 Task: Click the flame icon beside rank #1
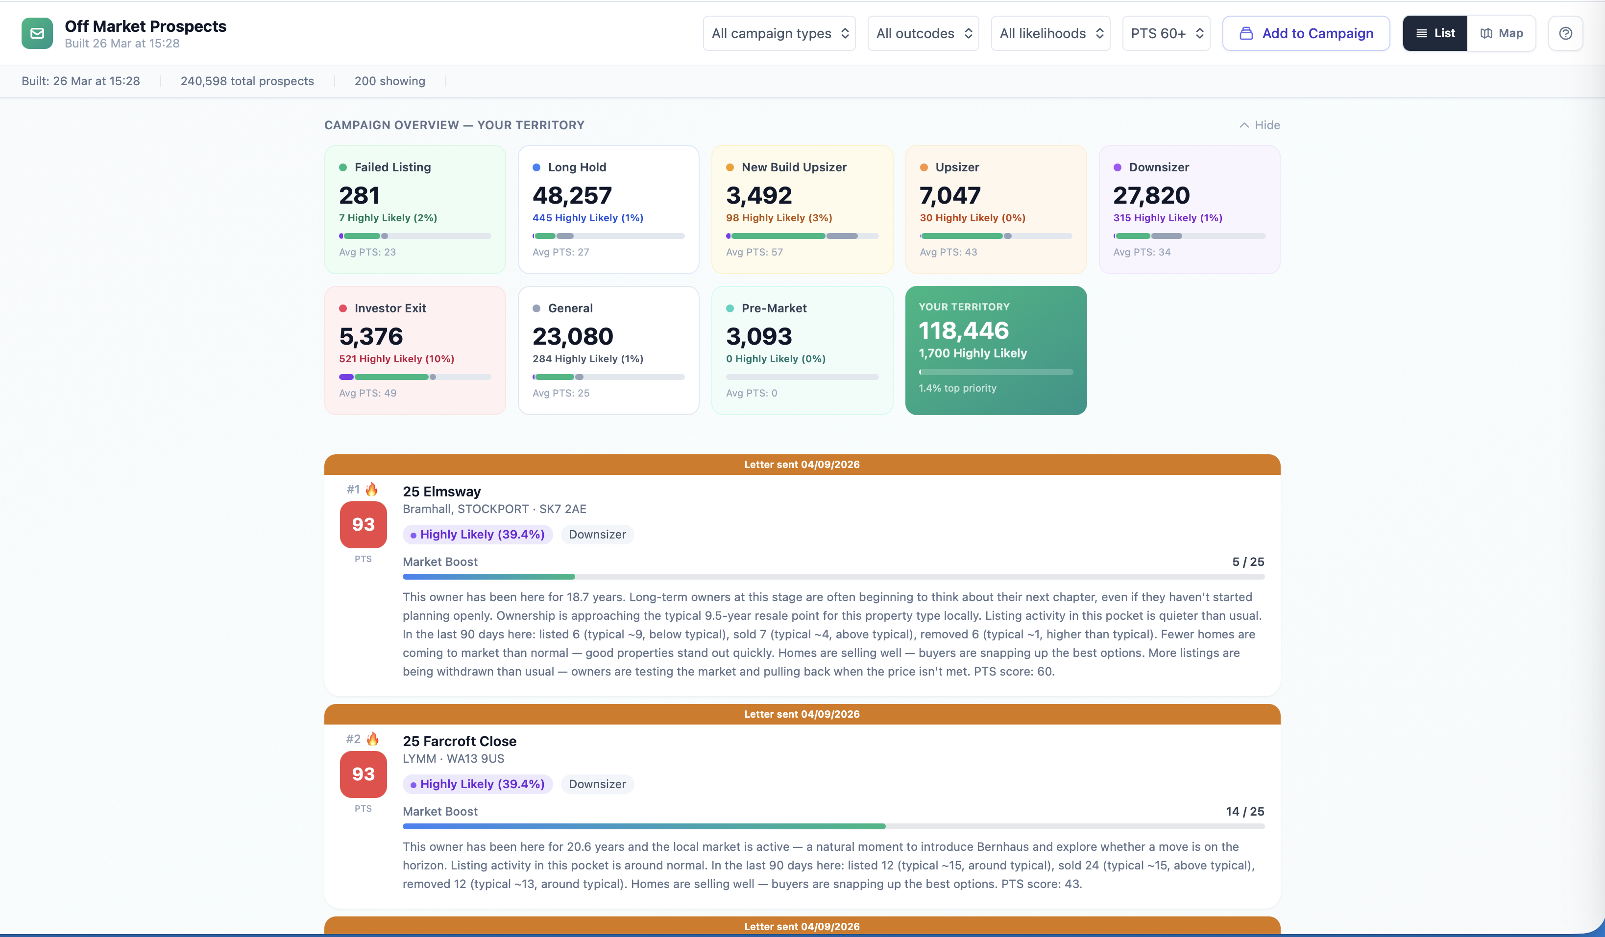pyautogui.click(x=371, y=489)
